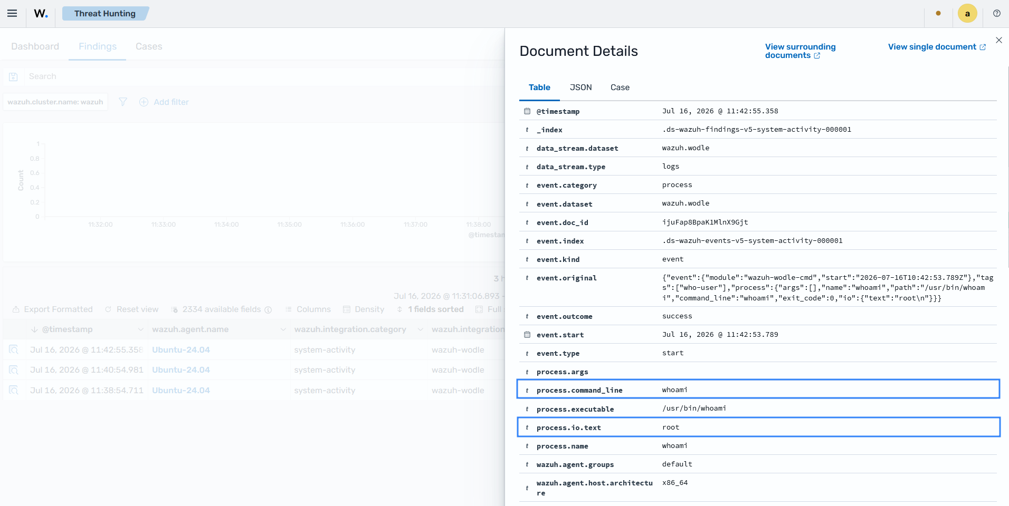Viewport: 1009px width, 506px height.
Task: Switch to the Case tab
Action: 620,87
